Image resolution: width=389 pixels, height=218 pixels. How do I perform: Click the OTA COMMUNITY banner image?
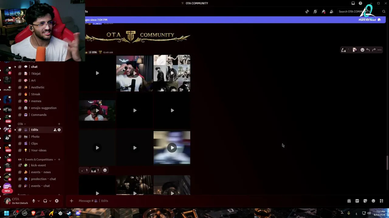coord(138,36)
